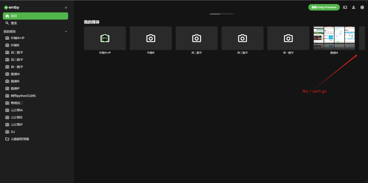
Task: Open the 数通IA media card with screenshots
Action: pos(334,38)
